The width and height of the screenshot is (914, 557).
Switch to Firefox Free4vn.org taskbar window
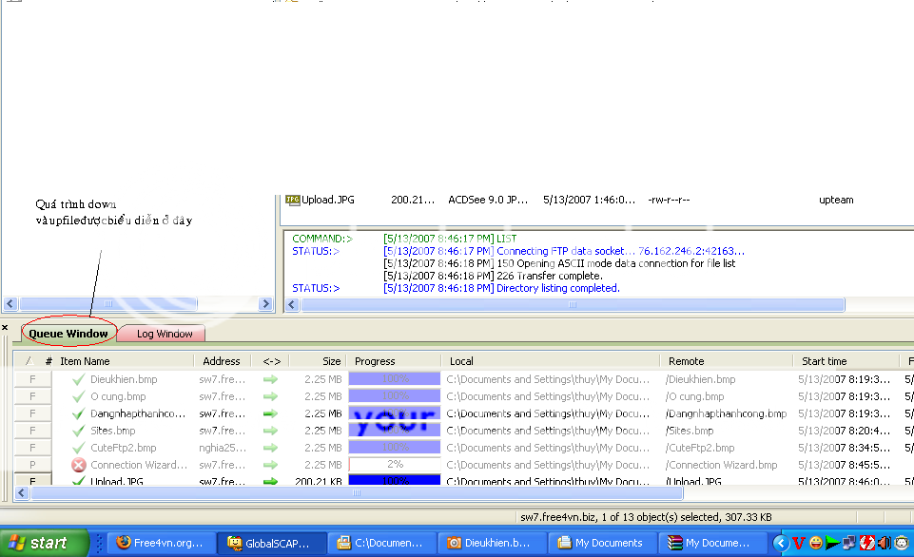(159, 543)
